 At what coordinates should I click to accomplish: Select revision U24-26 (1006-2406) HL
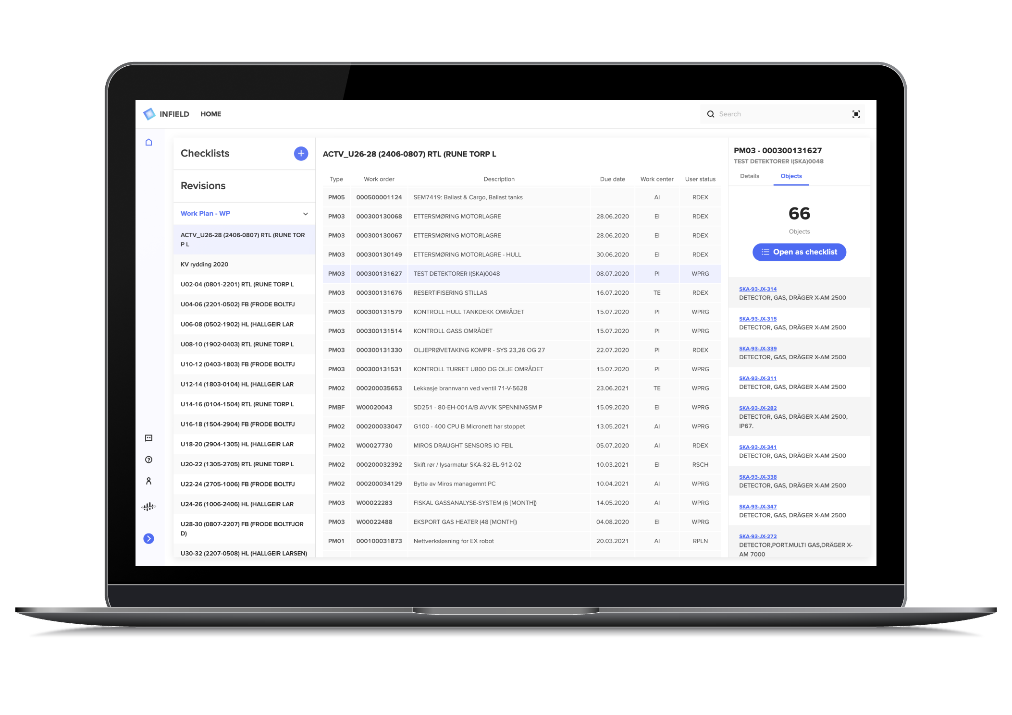point(244,504)
